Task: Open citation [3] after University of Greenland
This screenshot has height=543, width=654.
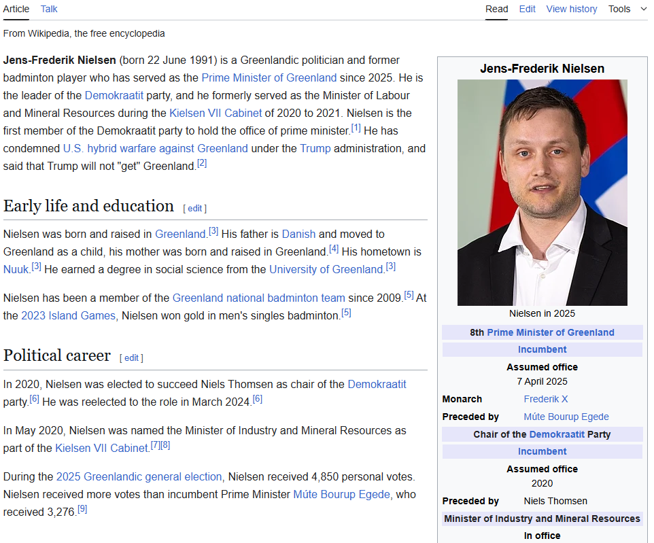Action: pos(391,266)
